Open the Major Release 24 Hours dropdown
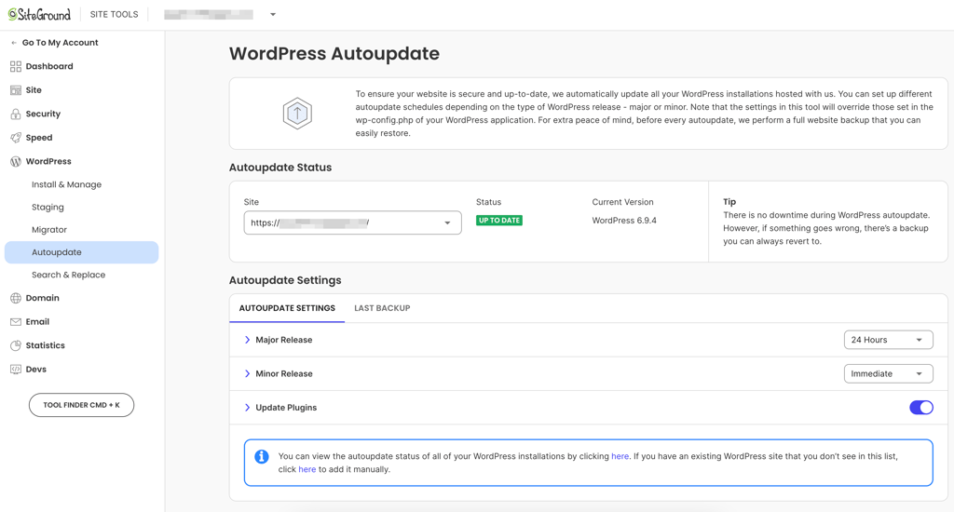 tap(888, 340)
